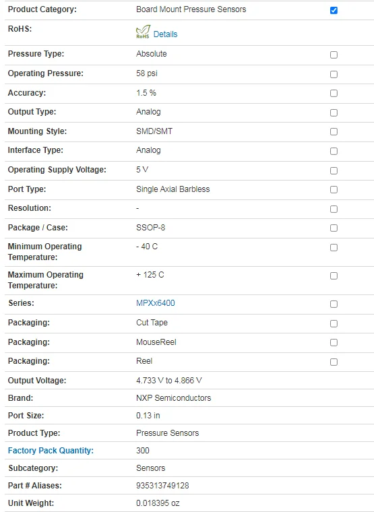Screen dimensions: 374x512
Task: Check the Mounting Style SMD/SMT box
Action: click(x=334, y=131)
